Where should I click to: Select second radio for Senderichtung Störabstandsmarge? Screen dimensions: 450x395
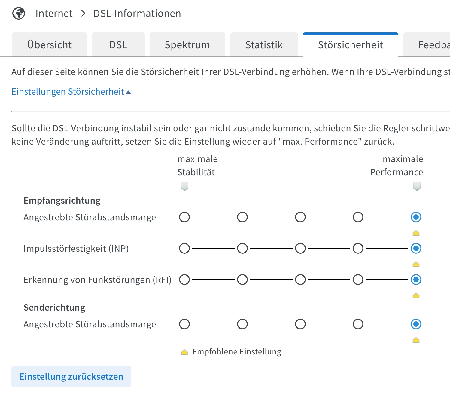coord(242,324)
